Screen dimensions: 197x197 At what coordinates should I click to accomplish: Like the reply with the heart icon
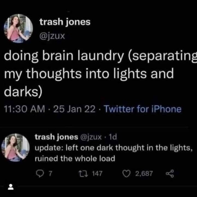[x=126, y=174]
